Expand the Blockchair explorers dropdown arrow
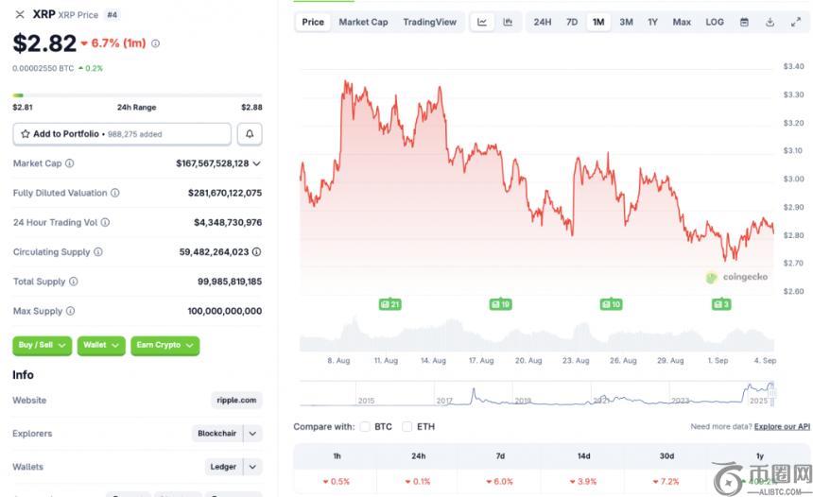813x497 pixels. pos(252,434)
